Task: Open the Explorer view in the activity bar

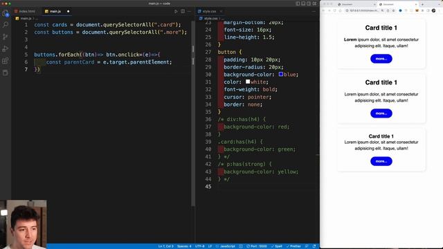Action: point(6,13)
